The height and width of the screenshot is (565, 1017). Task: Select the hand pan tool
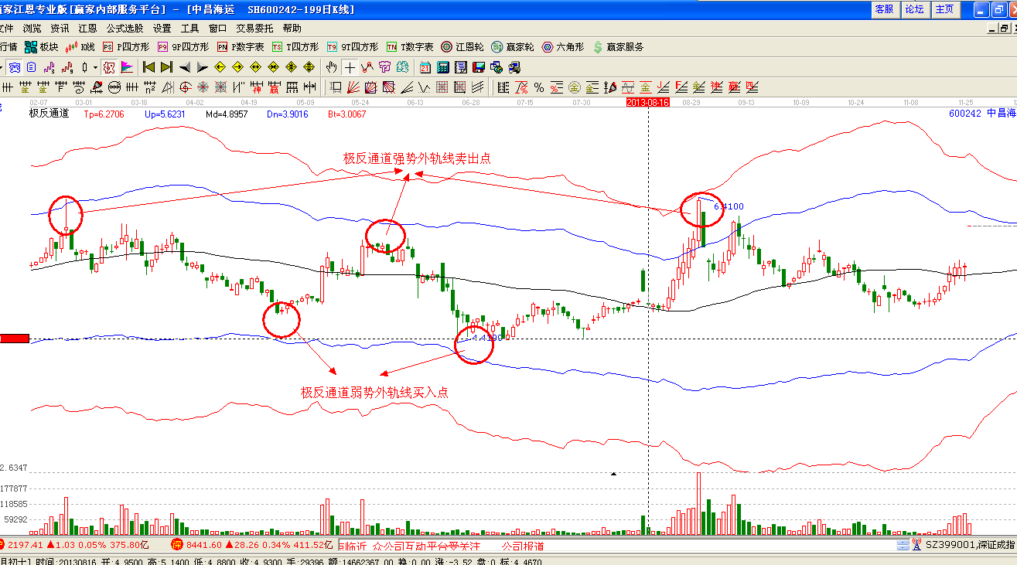click(x=332, y=67)
